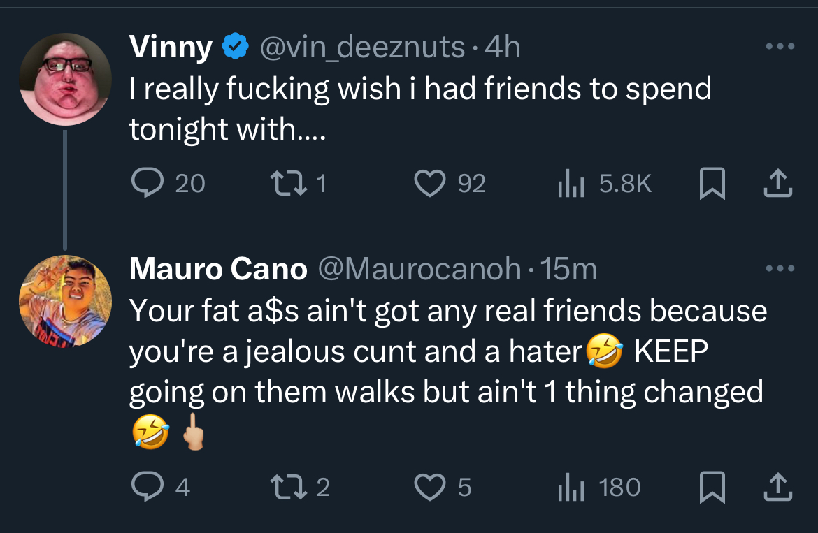Open Mauro Cano's profile picture
This screenshot has height=533, width=818.
(65, 301)
